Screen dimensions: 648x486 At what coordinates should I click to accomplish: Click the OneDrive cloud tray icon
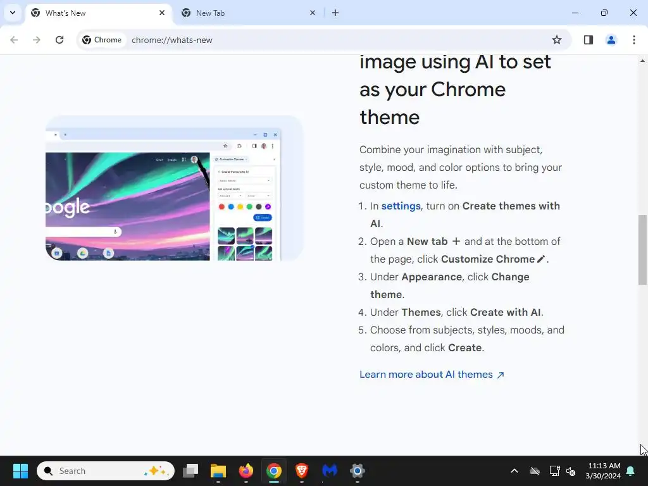coord(535,471)
